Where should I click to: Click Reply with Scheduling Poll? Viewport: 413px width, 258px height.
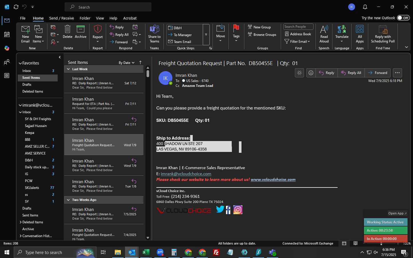coord(383,34)
